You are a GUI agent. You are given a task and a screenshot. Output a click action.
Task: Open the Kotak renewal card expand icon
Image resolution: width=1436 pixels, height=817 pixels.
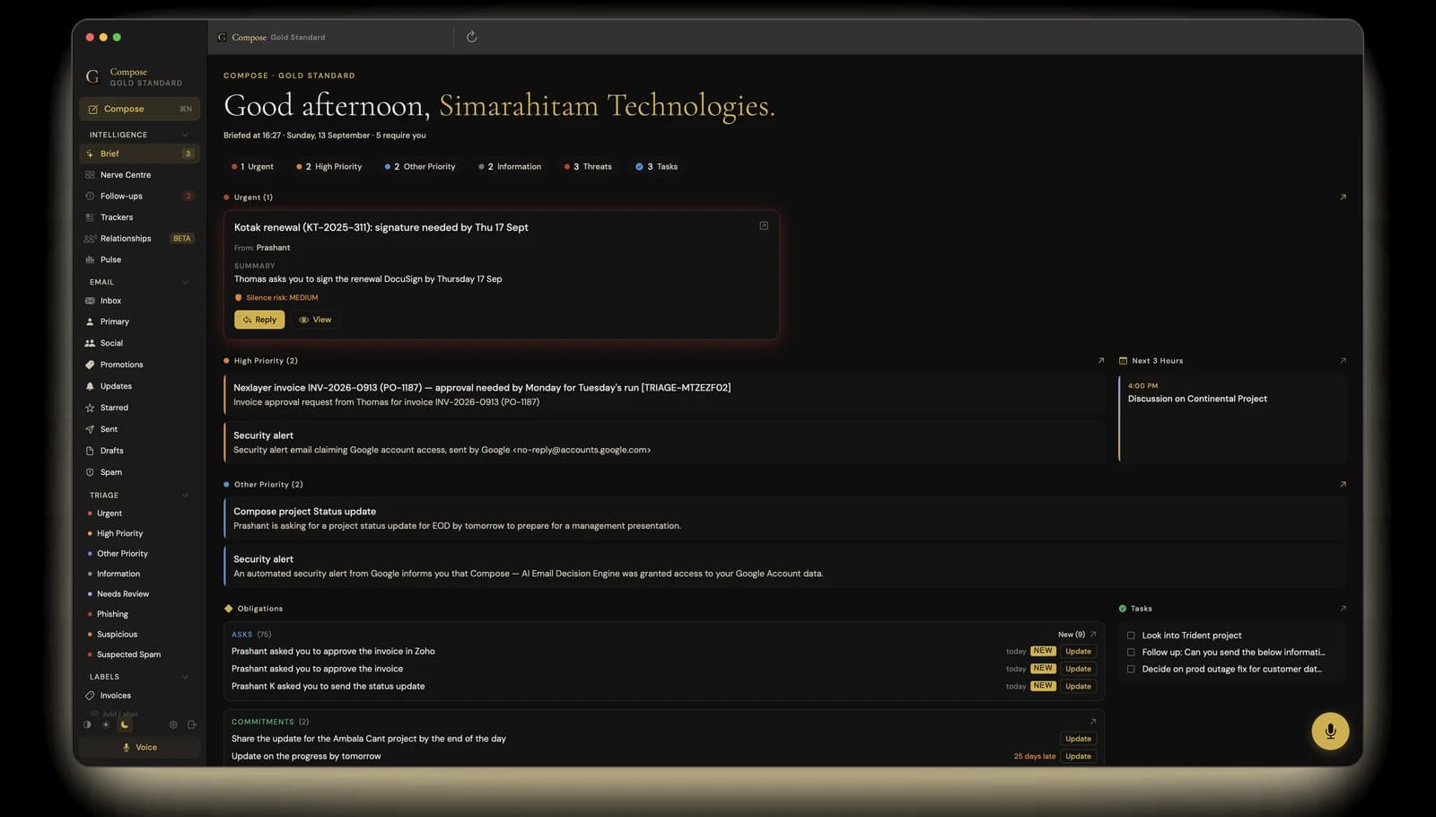click(764, 225)
